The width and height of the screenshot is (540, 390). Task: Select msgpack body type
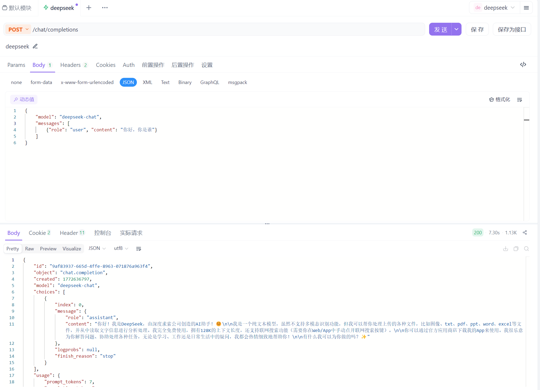coord(238,82)
